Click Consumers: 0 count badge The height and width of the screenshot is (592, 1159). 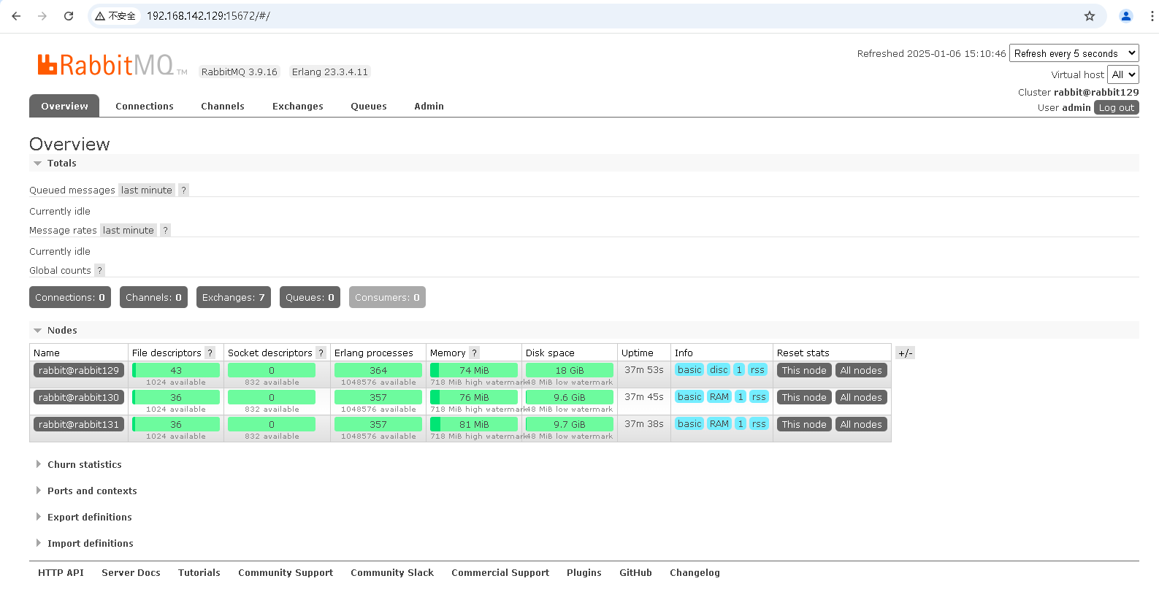pyautogui.click(x=387, y=297)
